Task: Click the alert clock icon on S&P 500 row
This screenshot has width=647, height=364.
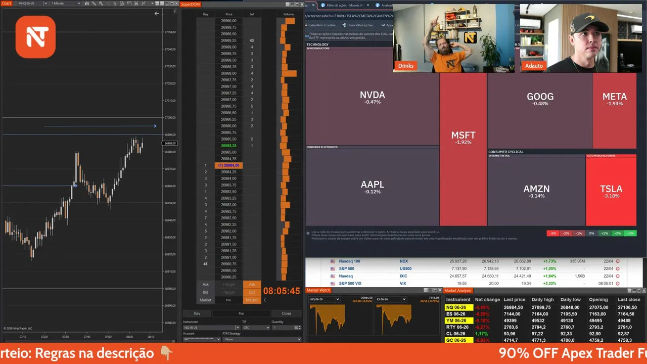Action: [x=617, y=268]
